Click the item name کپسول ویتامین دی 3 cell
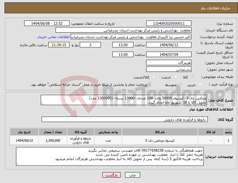 point(160,140)
